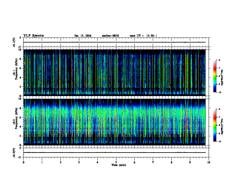The height and width of the screenshot is (182, 235).
Task: Click the time axis tick label "8"
Action: (x=172, y=162)
